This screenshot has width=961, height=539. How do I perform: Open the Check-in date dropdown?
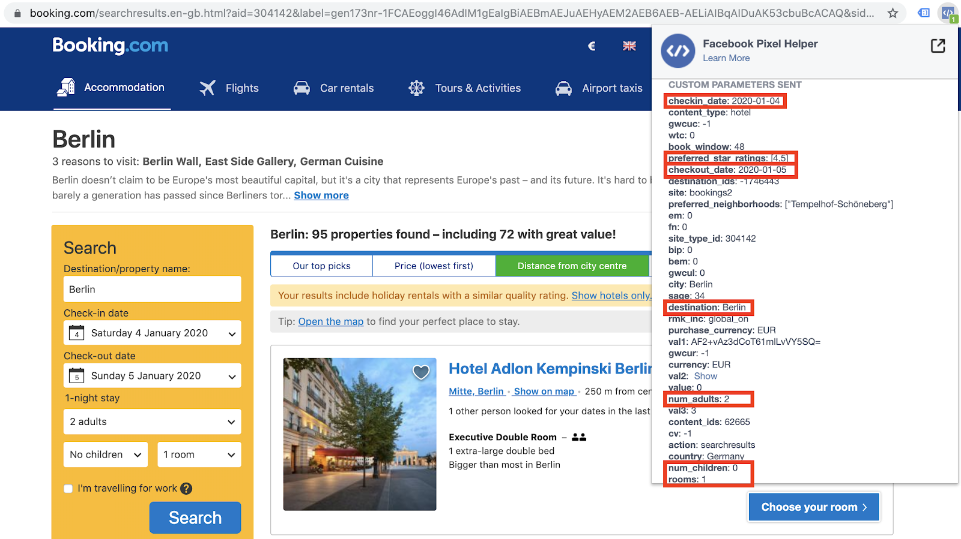153,333
